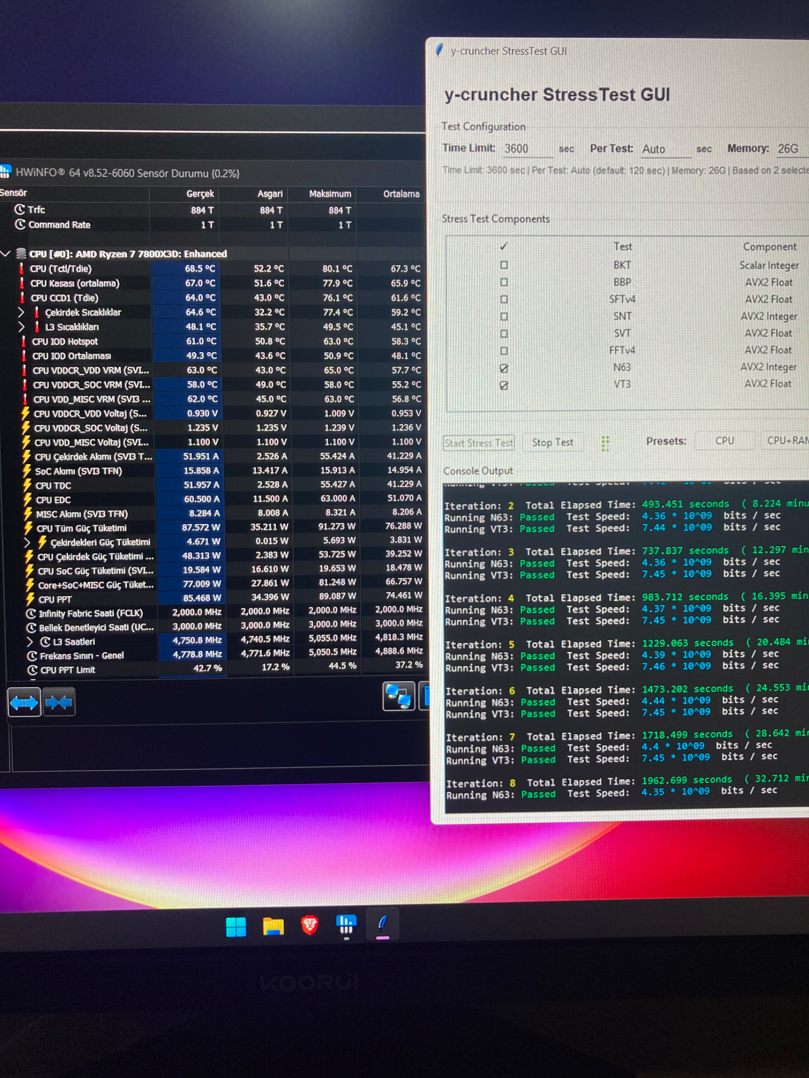The image size is (809, 1078).
Task: Click the Memory input field showing 26G
Action: (792, 148)
